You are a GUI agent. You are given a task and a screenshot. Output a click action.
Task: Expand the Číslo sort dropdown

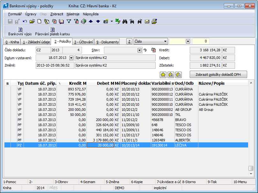click(x=165, y=41)
